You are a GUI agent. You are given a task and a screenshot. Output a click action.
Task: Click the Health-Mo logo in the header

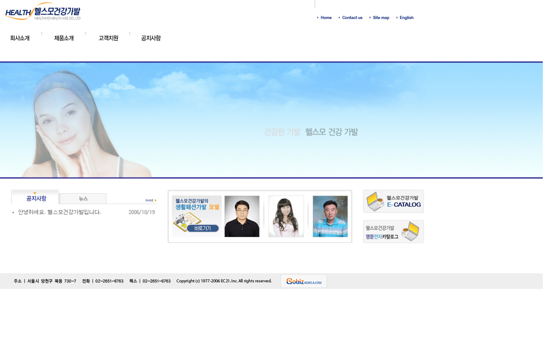pyautogui.click(x=43, y=11)
